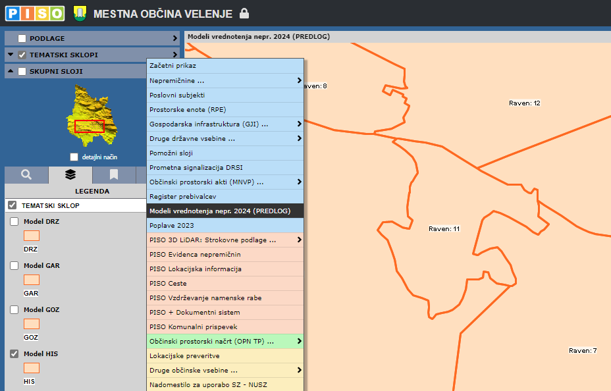Expand the PODLAGE panel arrow
This screenshot has width=611, height=391.
(175, 38)
